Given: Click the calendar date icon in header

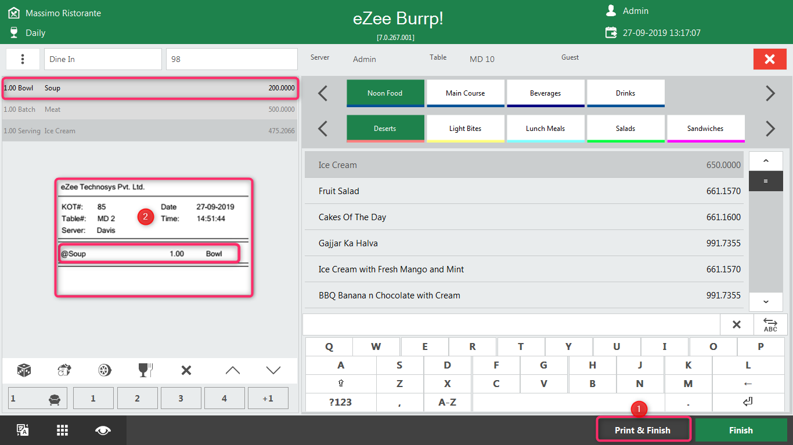Looking at the screenshot, I should (611, 32).
